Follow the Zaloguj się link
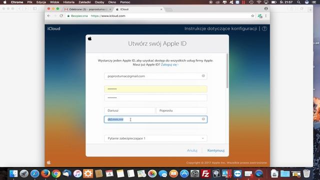 (169, 64)
